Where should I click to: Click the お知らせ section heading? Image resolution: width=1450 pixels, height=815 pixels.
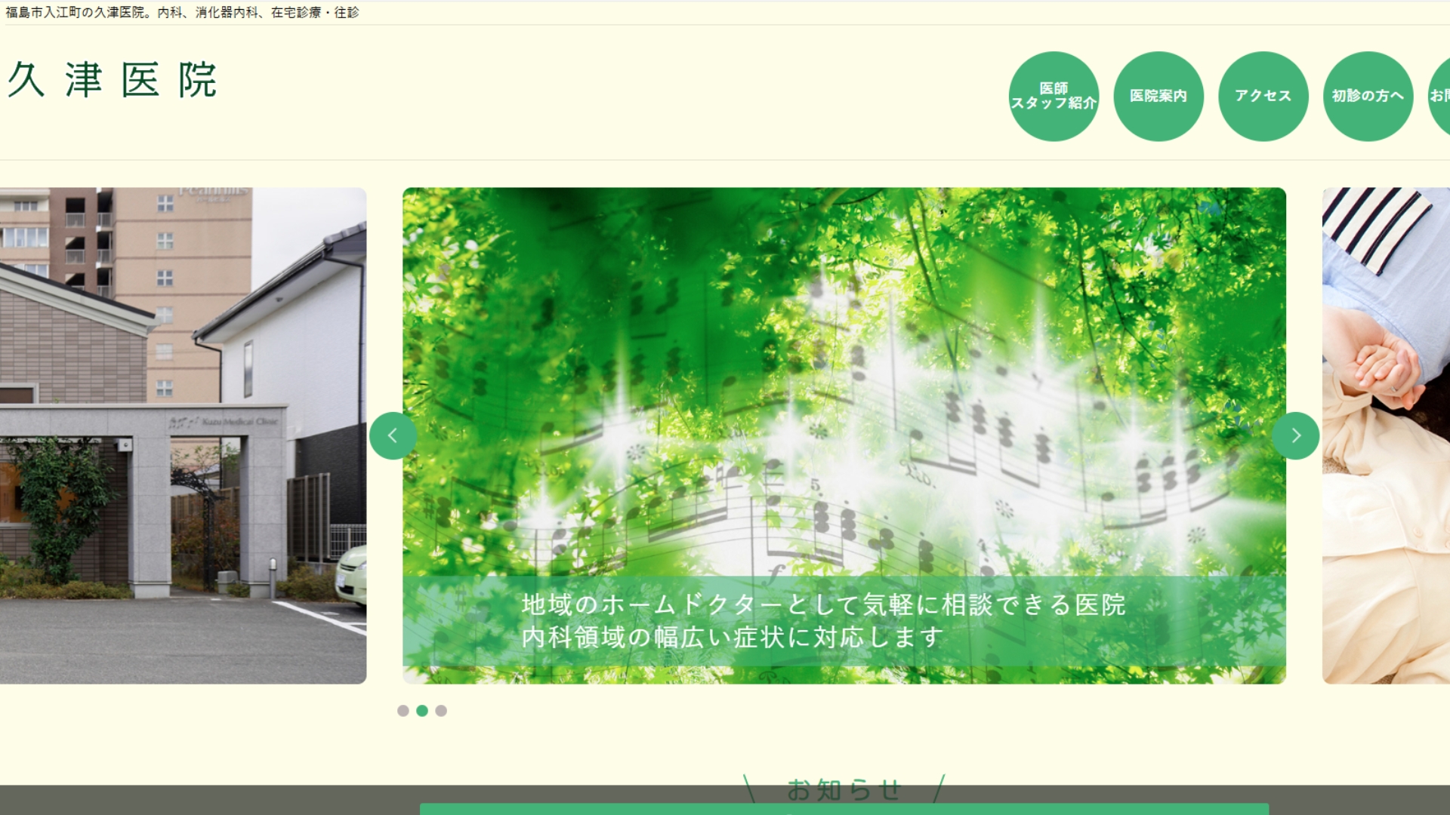844,789
